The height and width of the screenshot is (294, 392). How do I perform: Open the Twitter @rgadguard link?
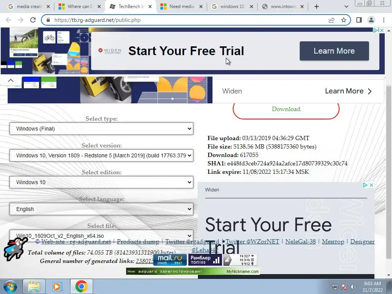(x=192, y=242)
